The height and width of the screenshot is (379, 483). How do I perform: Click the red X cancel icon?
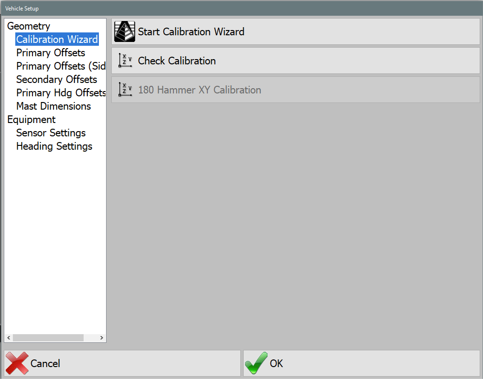pos(18,363)
